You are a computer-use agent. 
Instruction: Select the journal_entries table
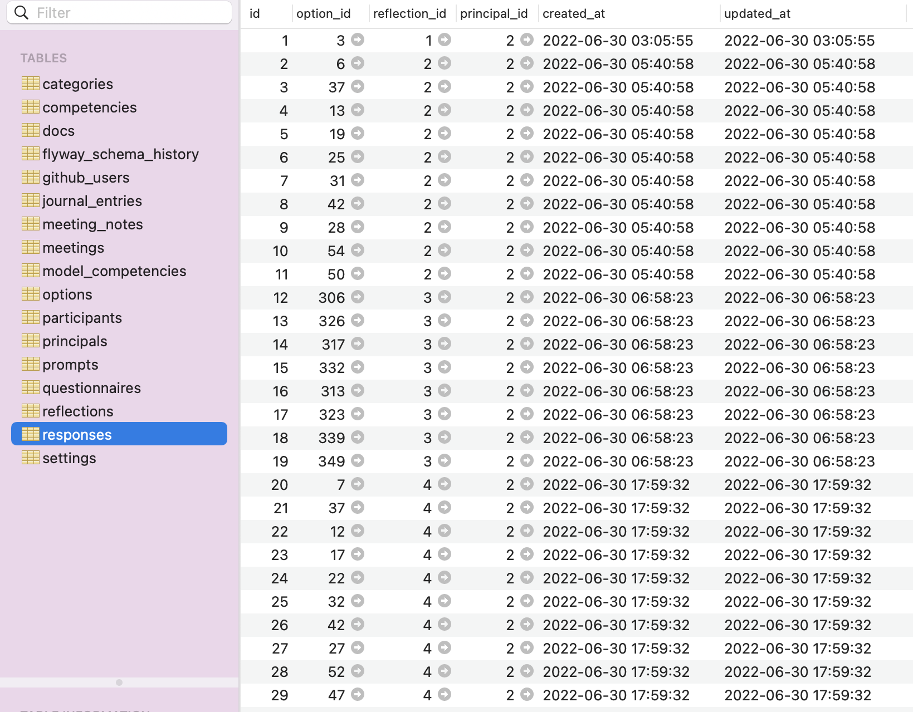(x=92, y=200)
